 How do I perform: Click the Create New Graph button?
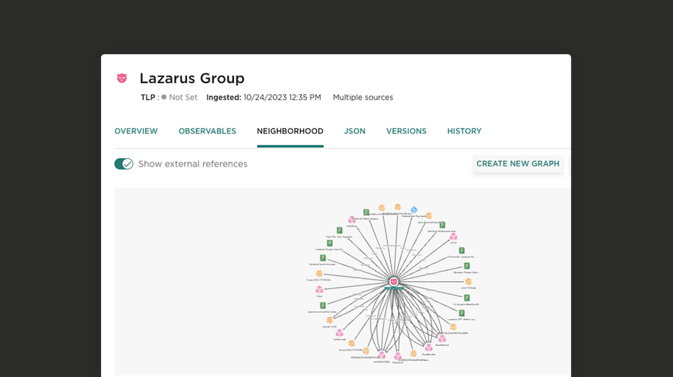pyautogui.click(x=518, y=164)
